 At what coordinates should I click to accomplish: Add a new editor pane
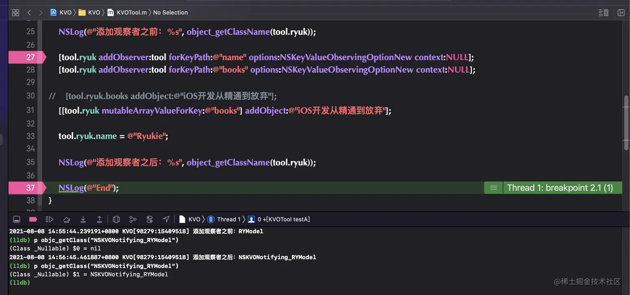click(621, 12)
